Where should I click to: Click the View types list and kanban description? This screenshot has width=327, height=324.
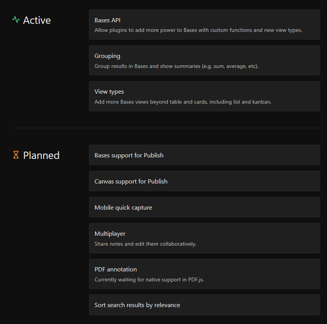[183, 102]
